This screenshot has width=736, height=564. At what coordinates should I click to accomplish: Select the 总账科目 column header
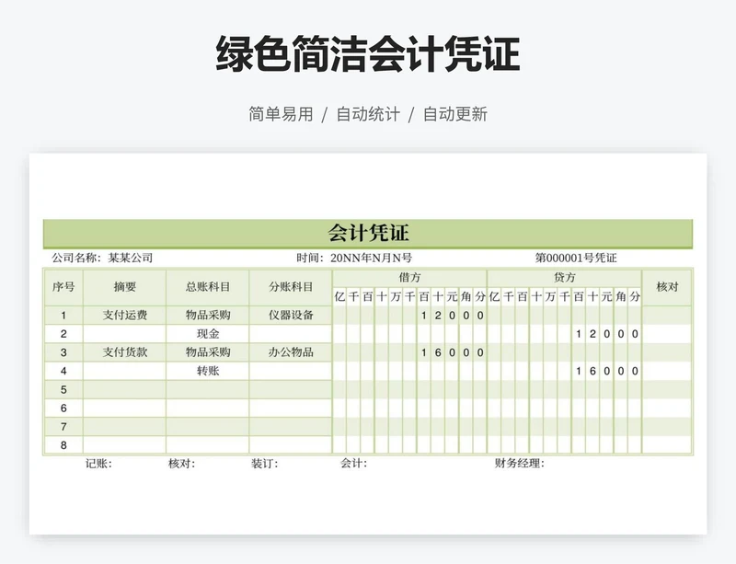(x=208, y=287)
